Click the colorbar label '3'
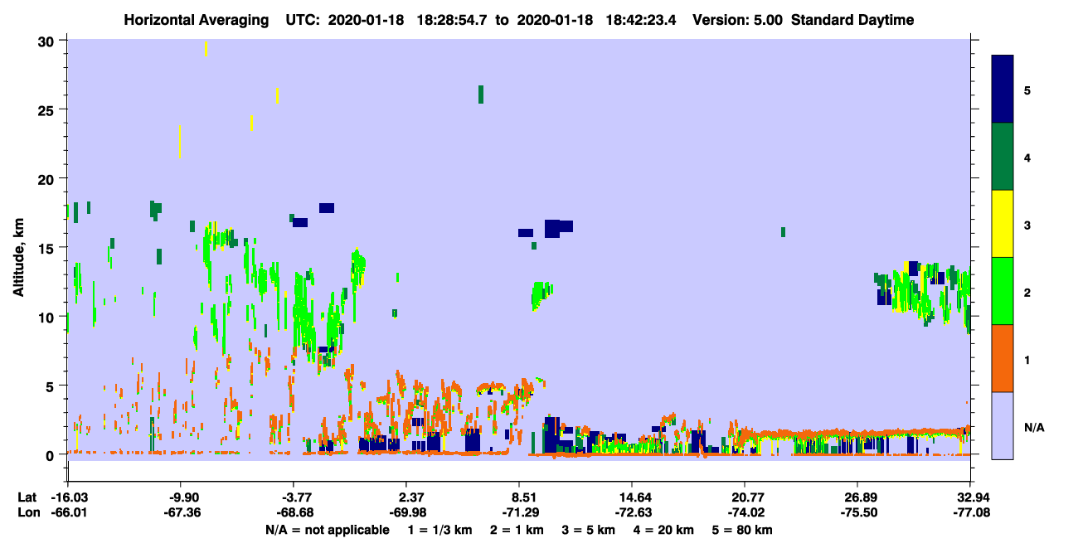 coord(1027,226)
